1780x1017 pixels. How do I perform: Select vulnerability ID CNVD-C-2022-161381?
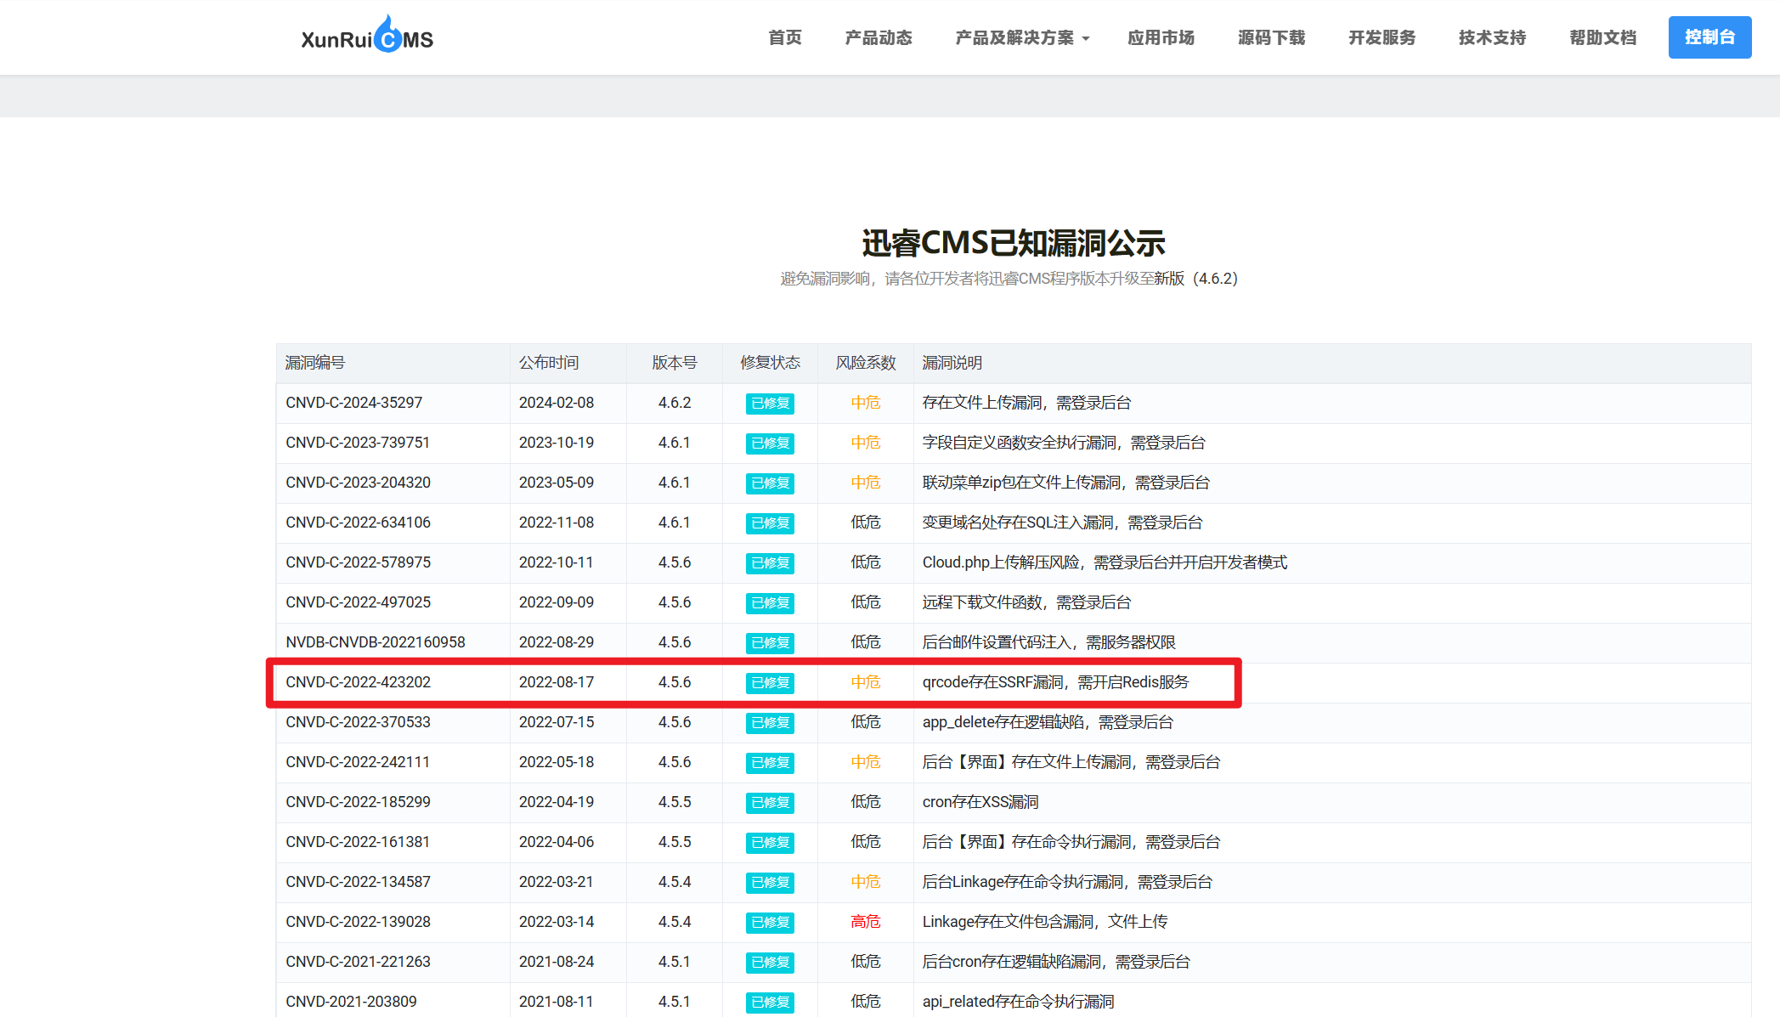358,842
